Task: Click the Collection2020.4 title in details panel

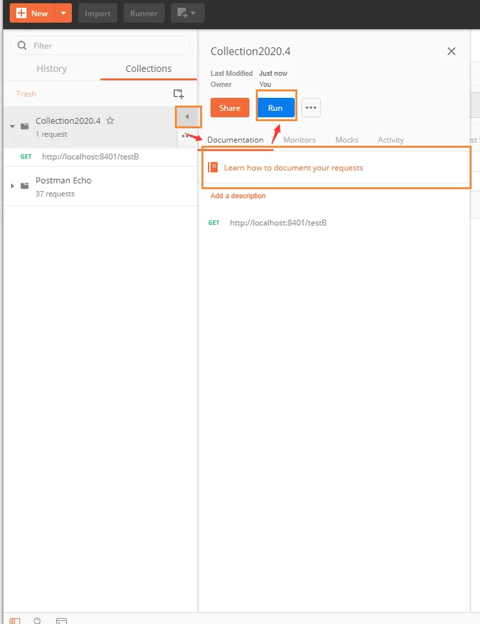Action: point(251,51)
